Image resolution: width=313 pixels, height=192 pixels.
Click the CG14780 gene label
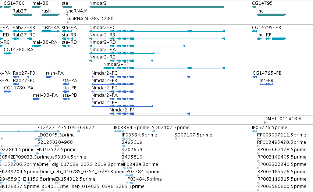(14, 3)
